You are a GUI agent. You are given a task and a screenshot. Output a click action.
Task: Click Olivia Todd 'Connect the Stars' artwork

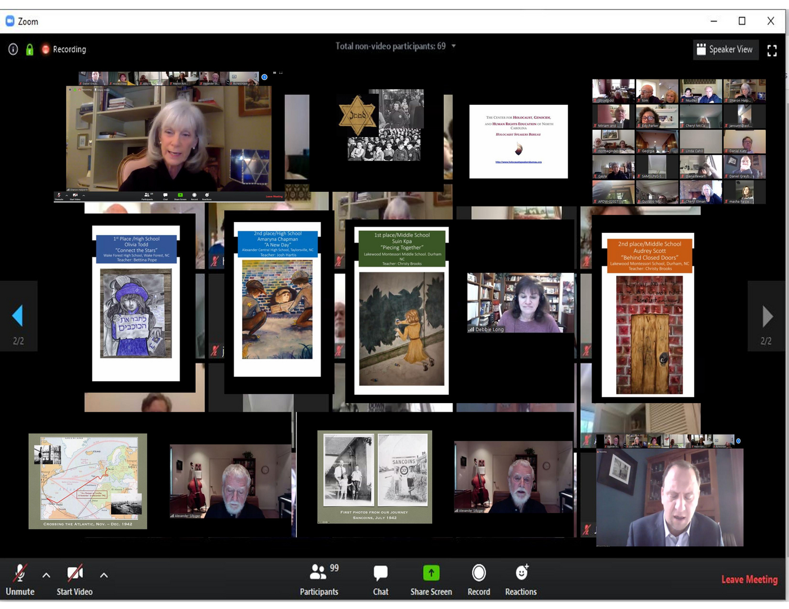click(136, 313)
